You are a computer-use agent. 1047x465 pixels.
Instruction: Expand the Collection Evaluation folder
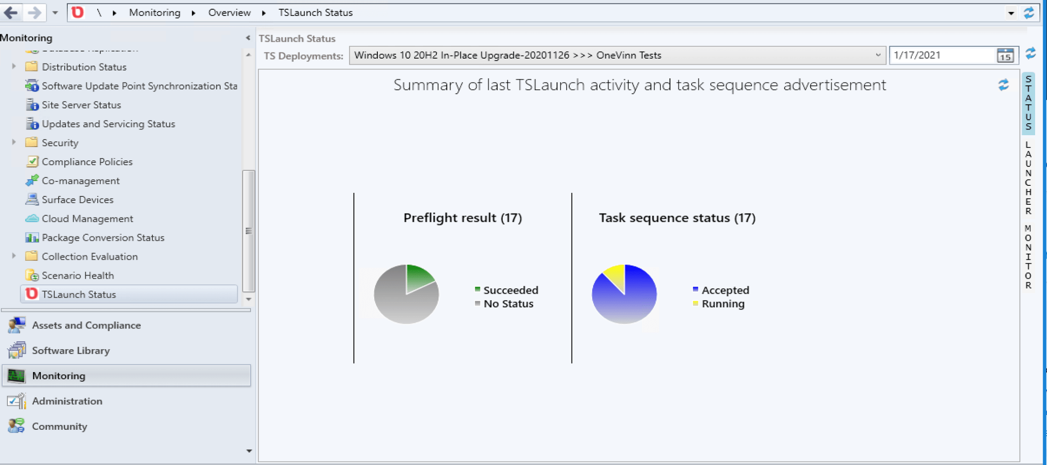[14, 256]
